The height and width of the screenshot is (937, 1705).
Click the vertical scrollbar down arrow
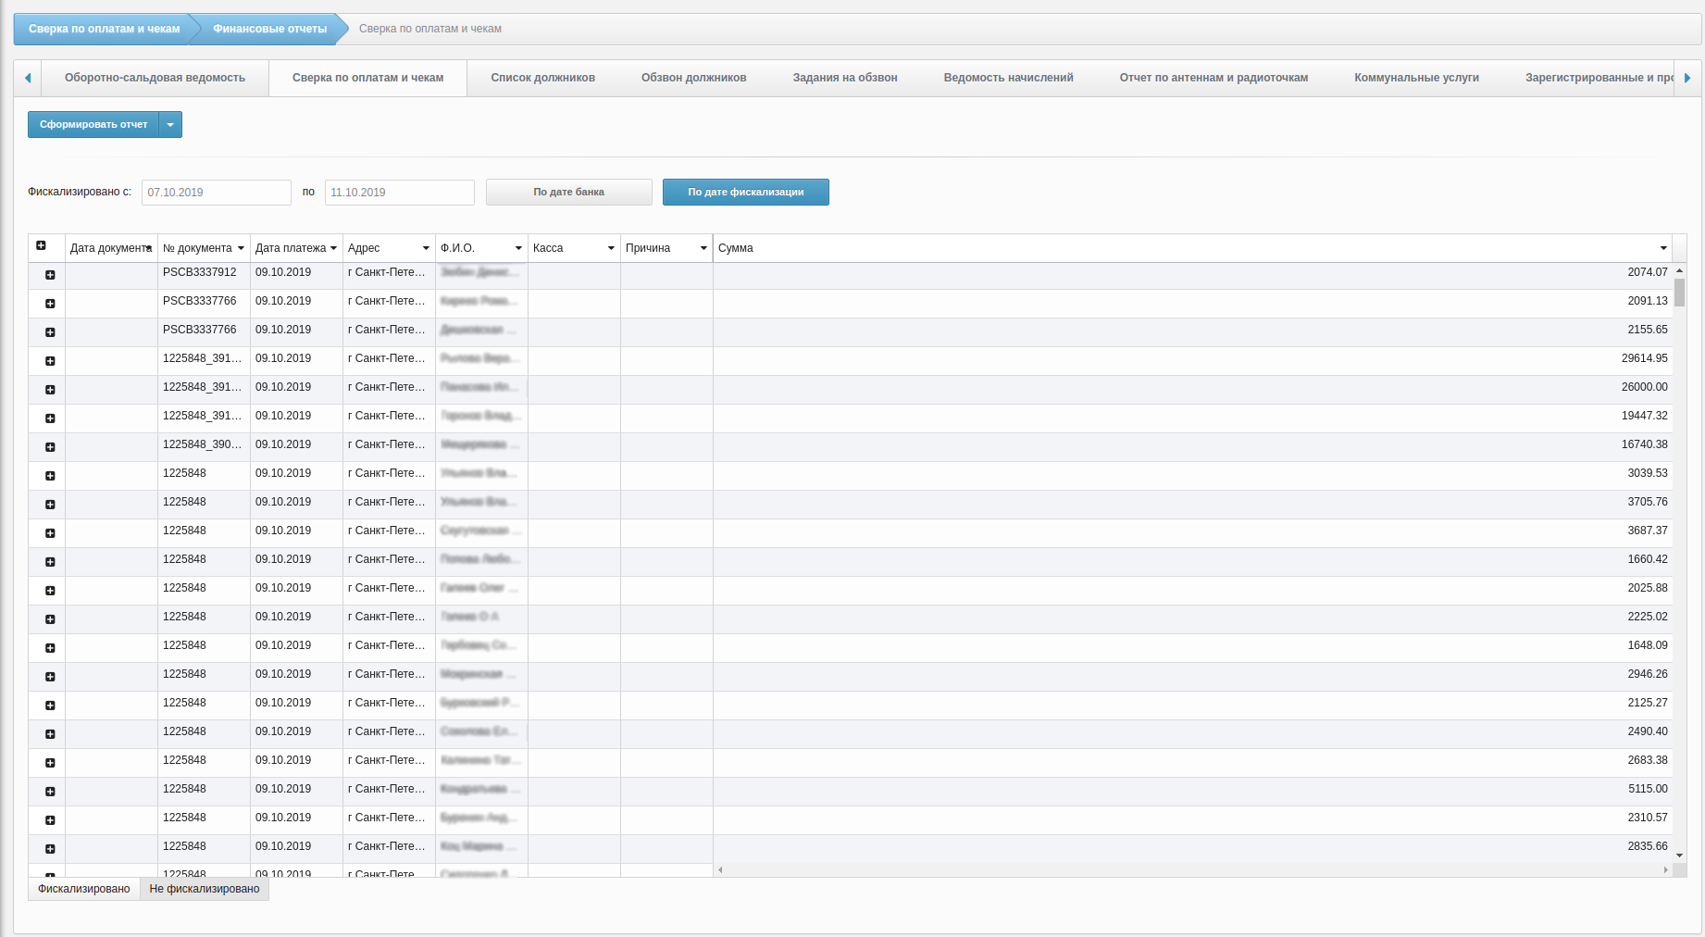[1679, 856]
